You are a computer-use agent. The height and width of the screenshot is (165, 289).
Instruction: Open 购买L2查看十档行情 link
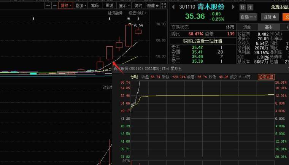click(x=203, y=41)
